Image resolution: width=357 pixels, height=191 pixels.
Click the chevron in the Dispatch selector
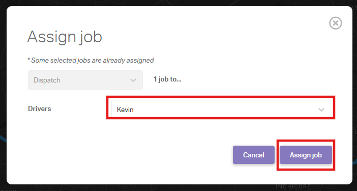click(133, 80)
